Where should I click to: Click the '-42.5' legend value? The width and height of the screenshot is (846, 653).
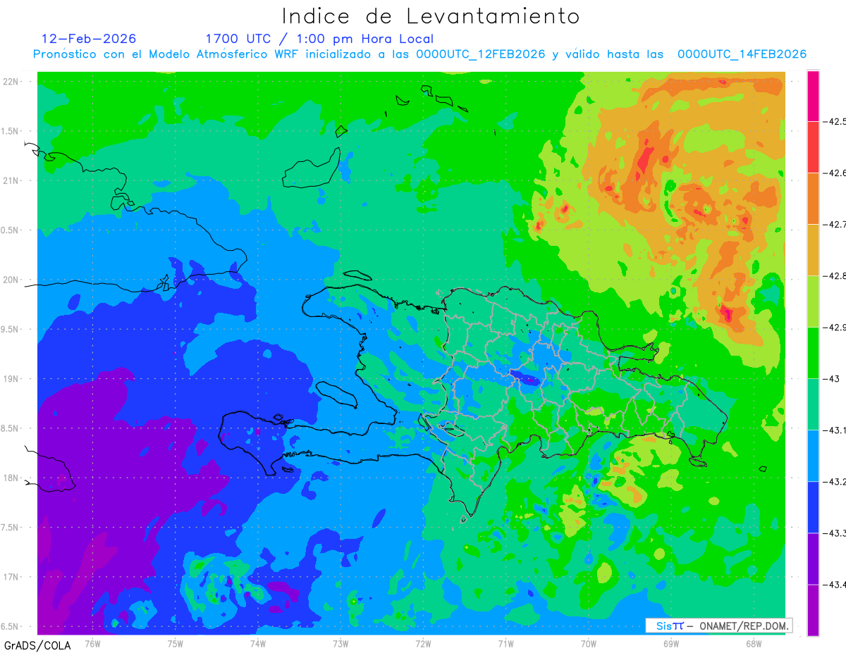(x=835, y=122)
